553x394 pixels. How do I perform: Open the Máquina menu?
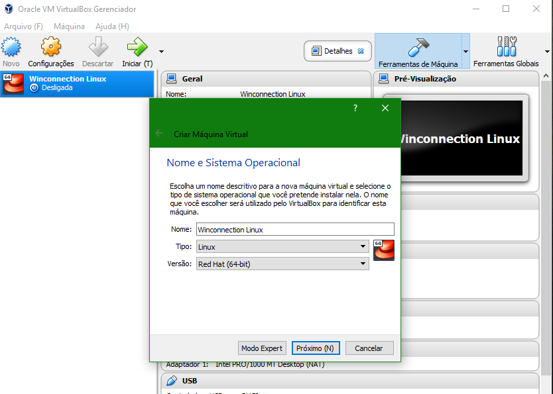tap(69, 26)
